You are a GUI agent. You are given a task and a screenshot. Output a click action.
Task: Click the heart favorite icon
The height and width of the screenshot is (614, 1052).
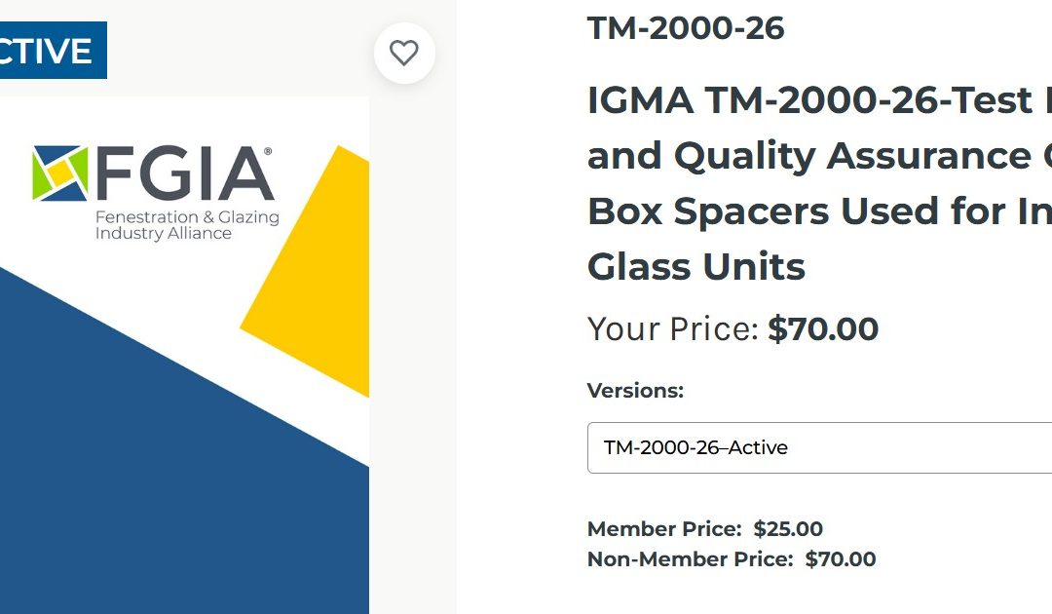[404, 53]
